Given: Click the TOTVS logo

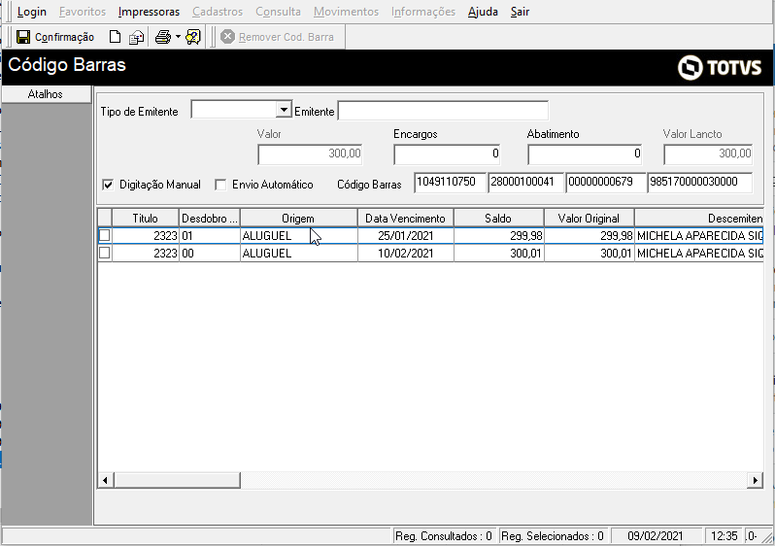Looking at the screenshot, I should click(x=720, y=68).
